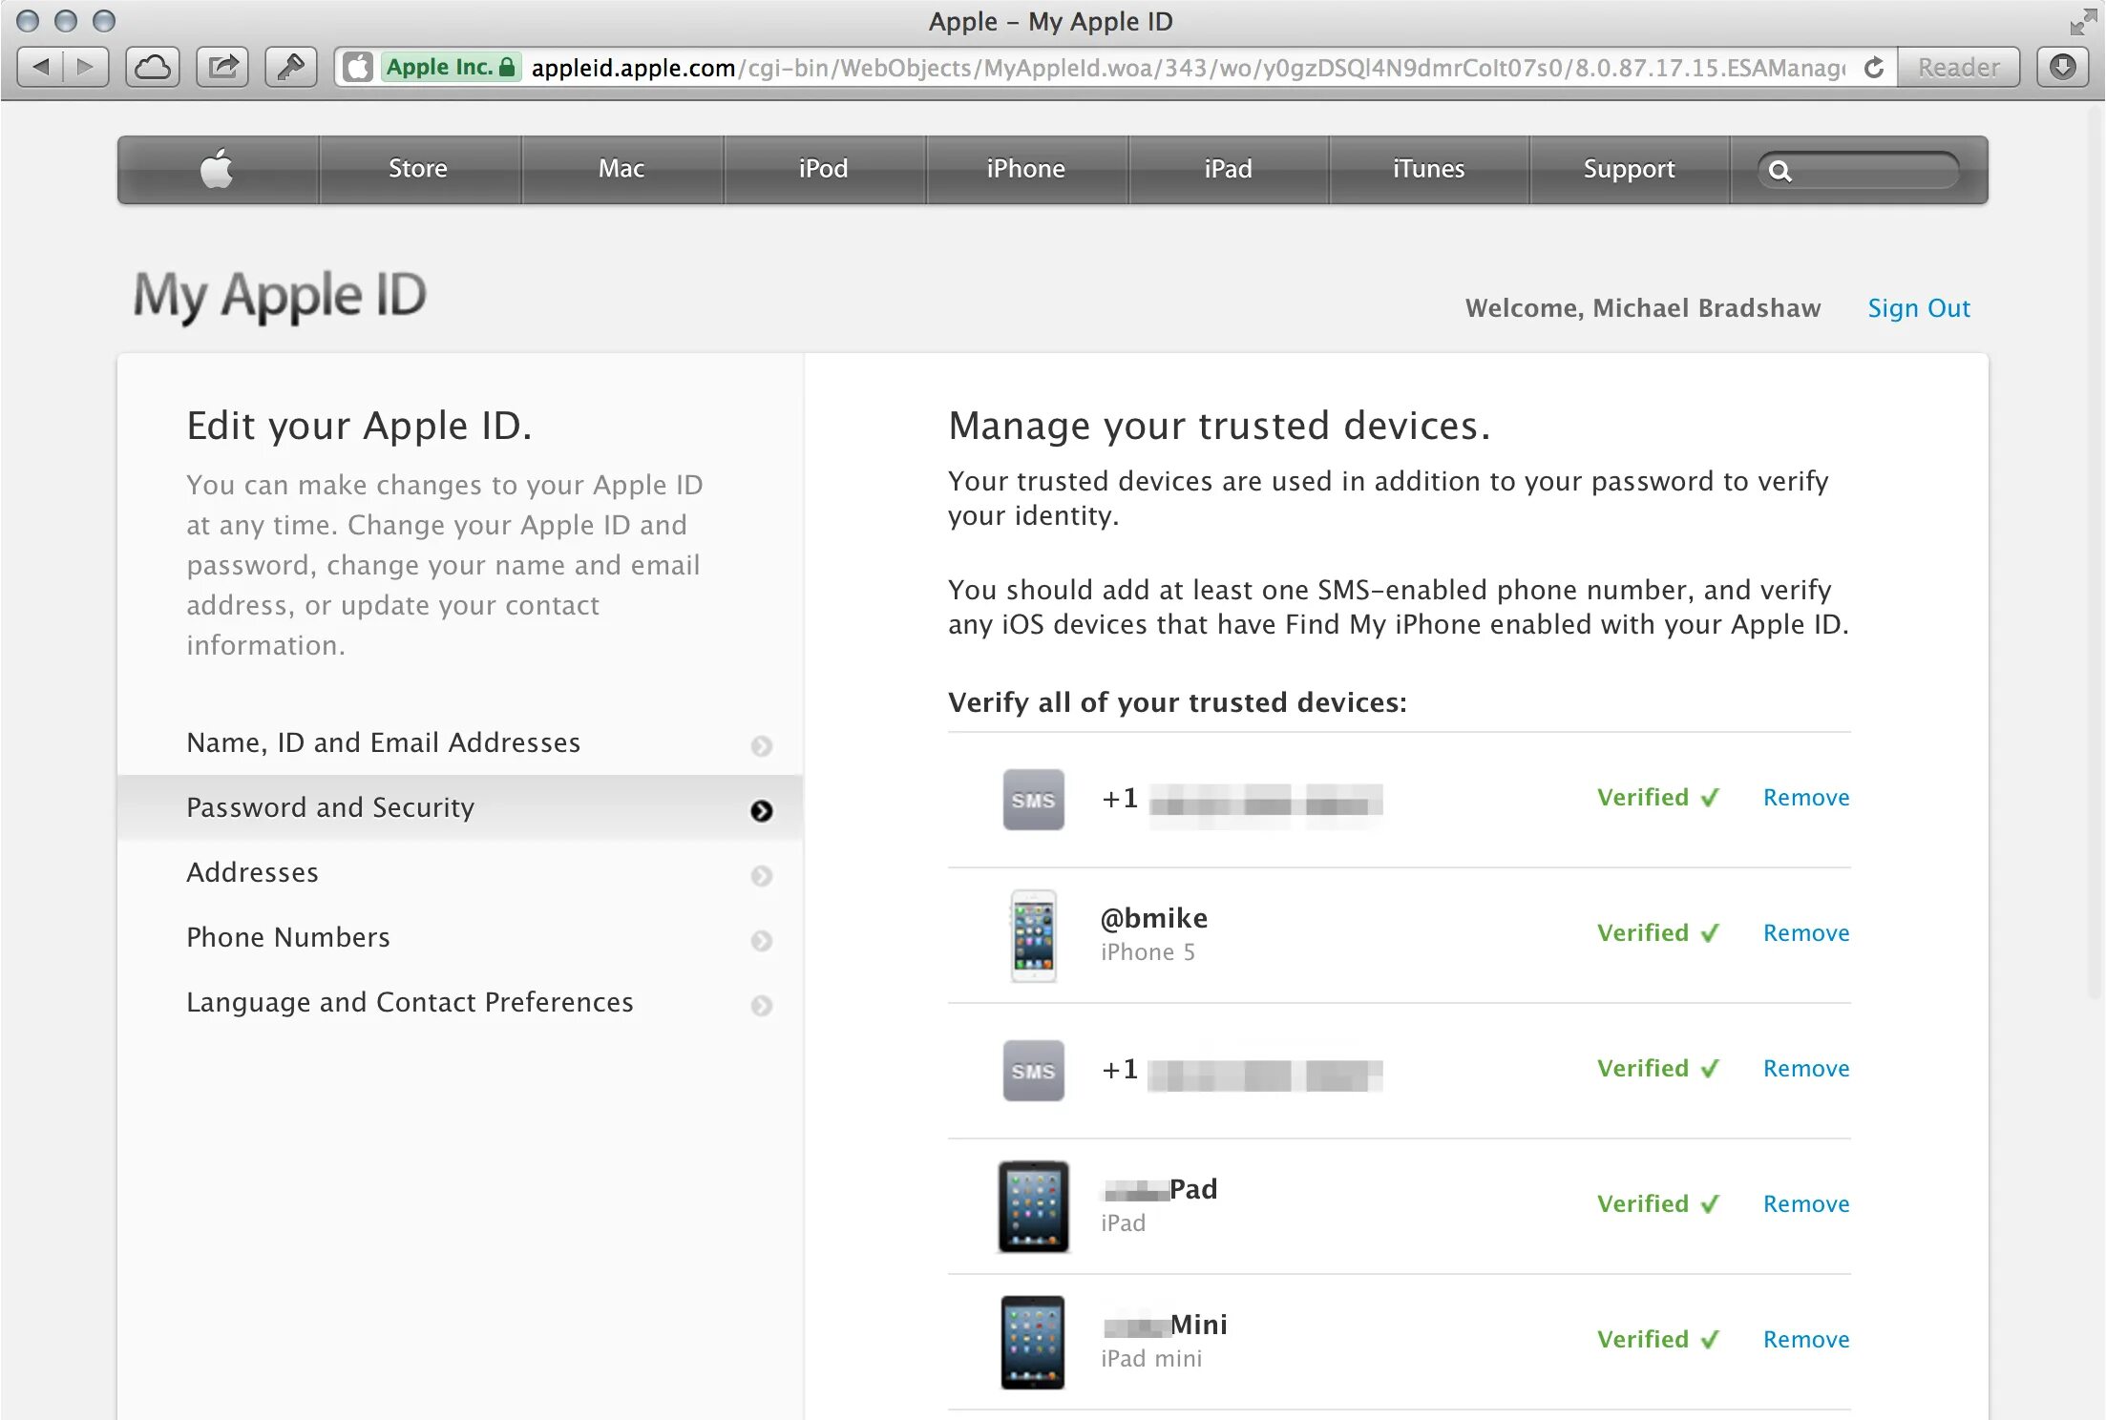
Task: Click 'Edit your Apple ID.' heading
Action: (x=359, y=426)
